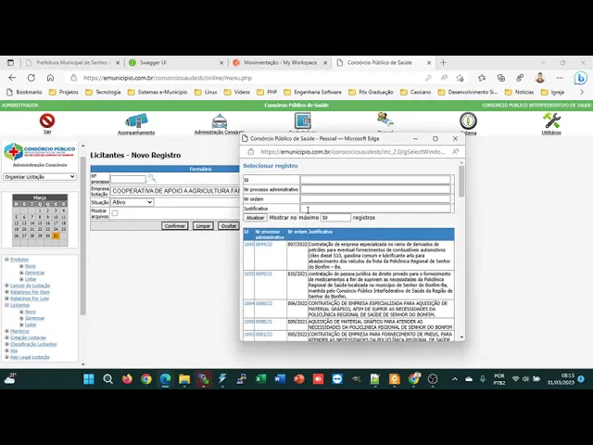The width and height of the screenshot is (593, 445).
Task: Open a new browser tab with plus button
Action: click(444, 62)
